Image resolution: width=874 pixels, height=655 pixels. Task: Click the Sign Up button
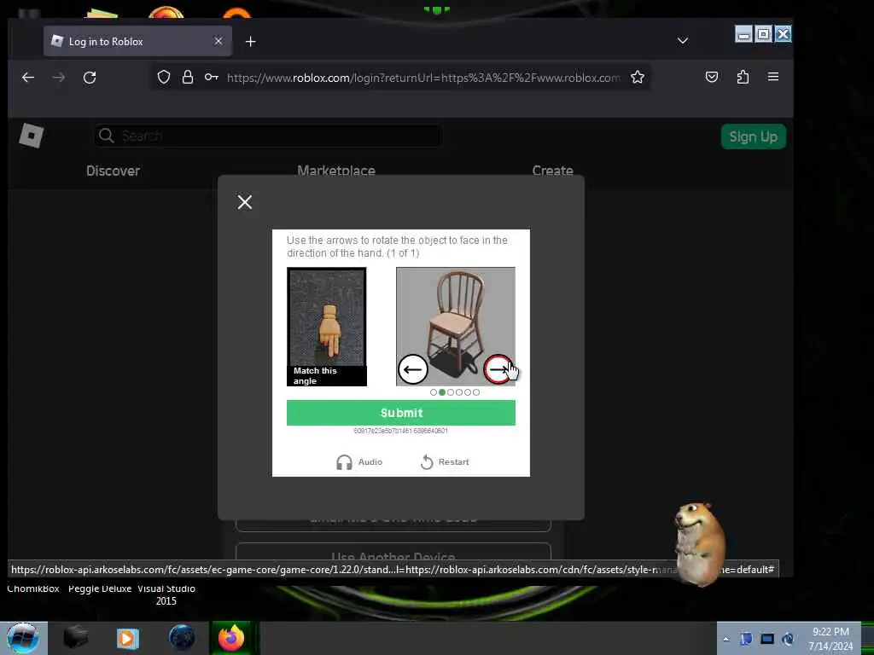coord(753,136)
